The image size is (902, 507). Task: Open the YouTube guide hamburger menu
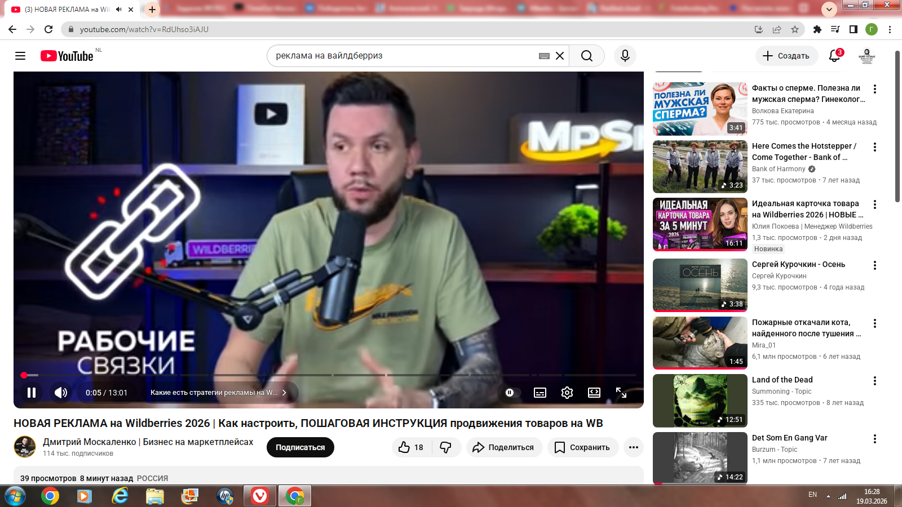(20, 56)
